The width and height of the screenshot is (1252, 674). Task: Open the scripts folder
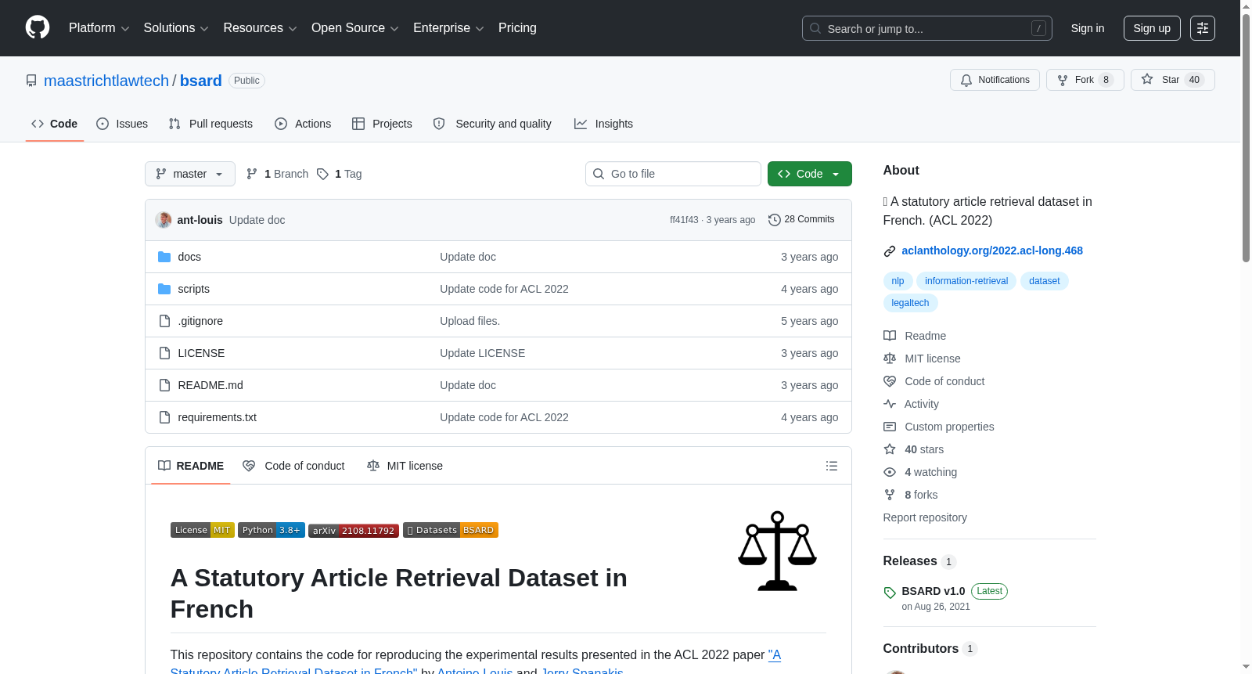[193, 289]
